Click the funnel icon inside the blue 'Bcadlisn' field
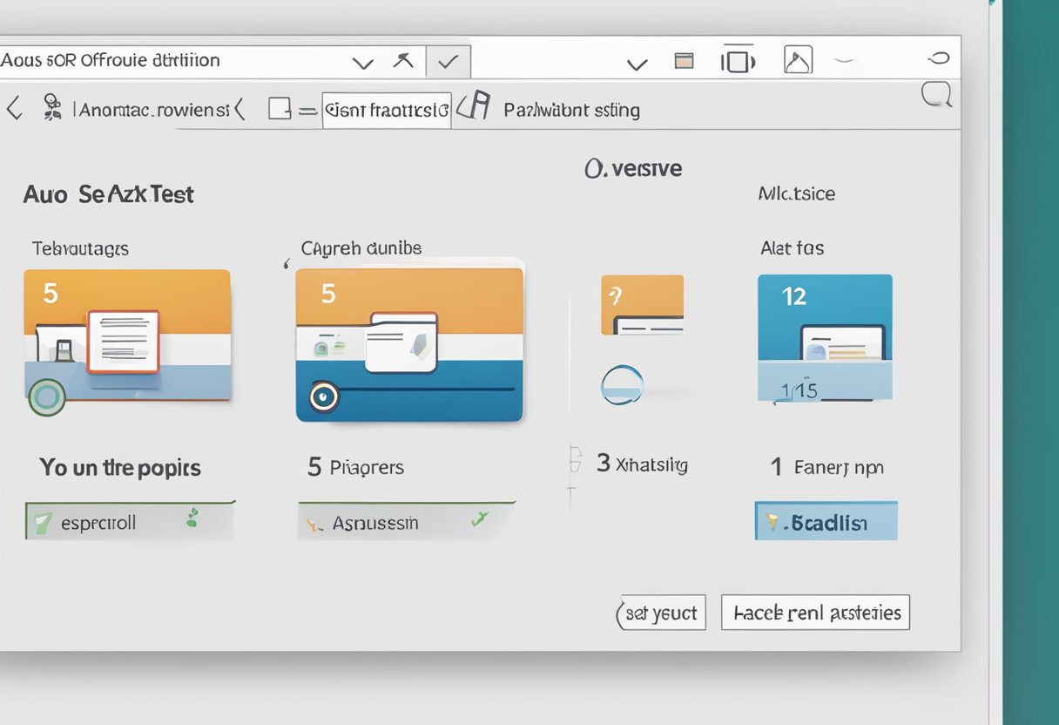Image resolution: width=1059 pixels, height=725 pixels. point(770,520)
